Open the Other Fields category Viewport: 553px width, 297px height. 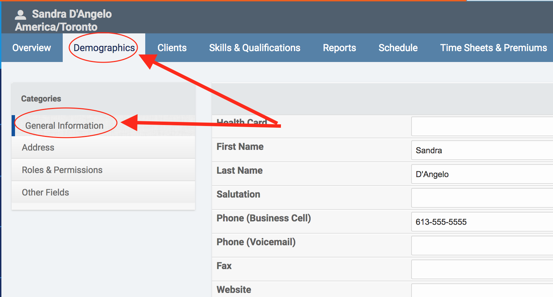coord(45,192)
